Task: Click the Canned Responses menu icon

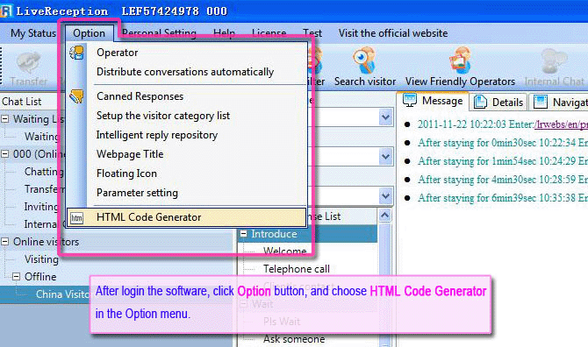Action: click(x=76, y=96)
